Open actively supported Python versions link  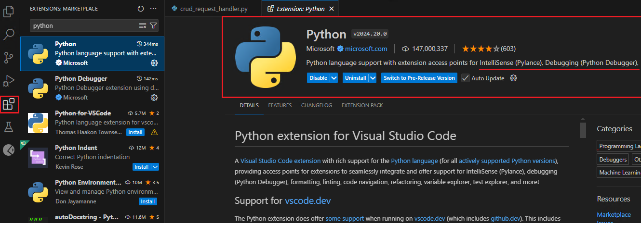(507, 161)
